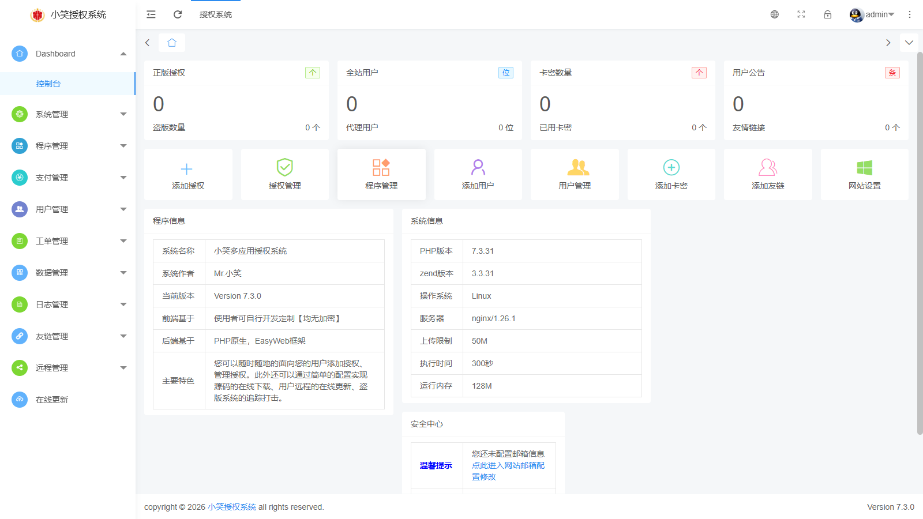Click the page refresh icon
Image resolution: width=923 pixels, height=519 pixels.
pos(177,14)
